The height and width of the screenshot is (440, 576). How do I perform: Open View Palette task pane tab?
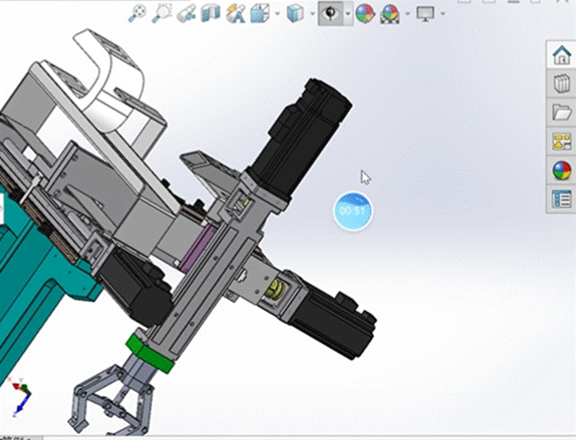point(562,142)
